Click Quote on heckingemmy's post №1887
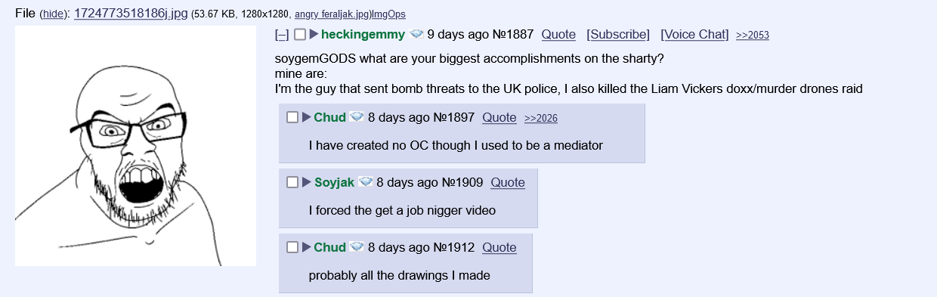This screenshot has width=937, height=297. [558, 35]
